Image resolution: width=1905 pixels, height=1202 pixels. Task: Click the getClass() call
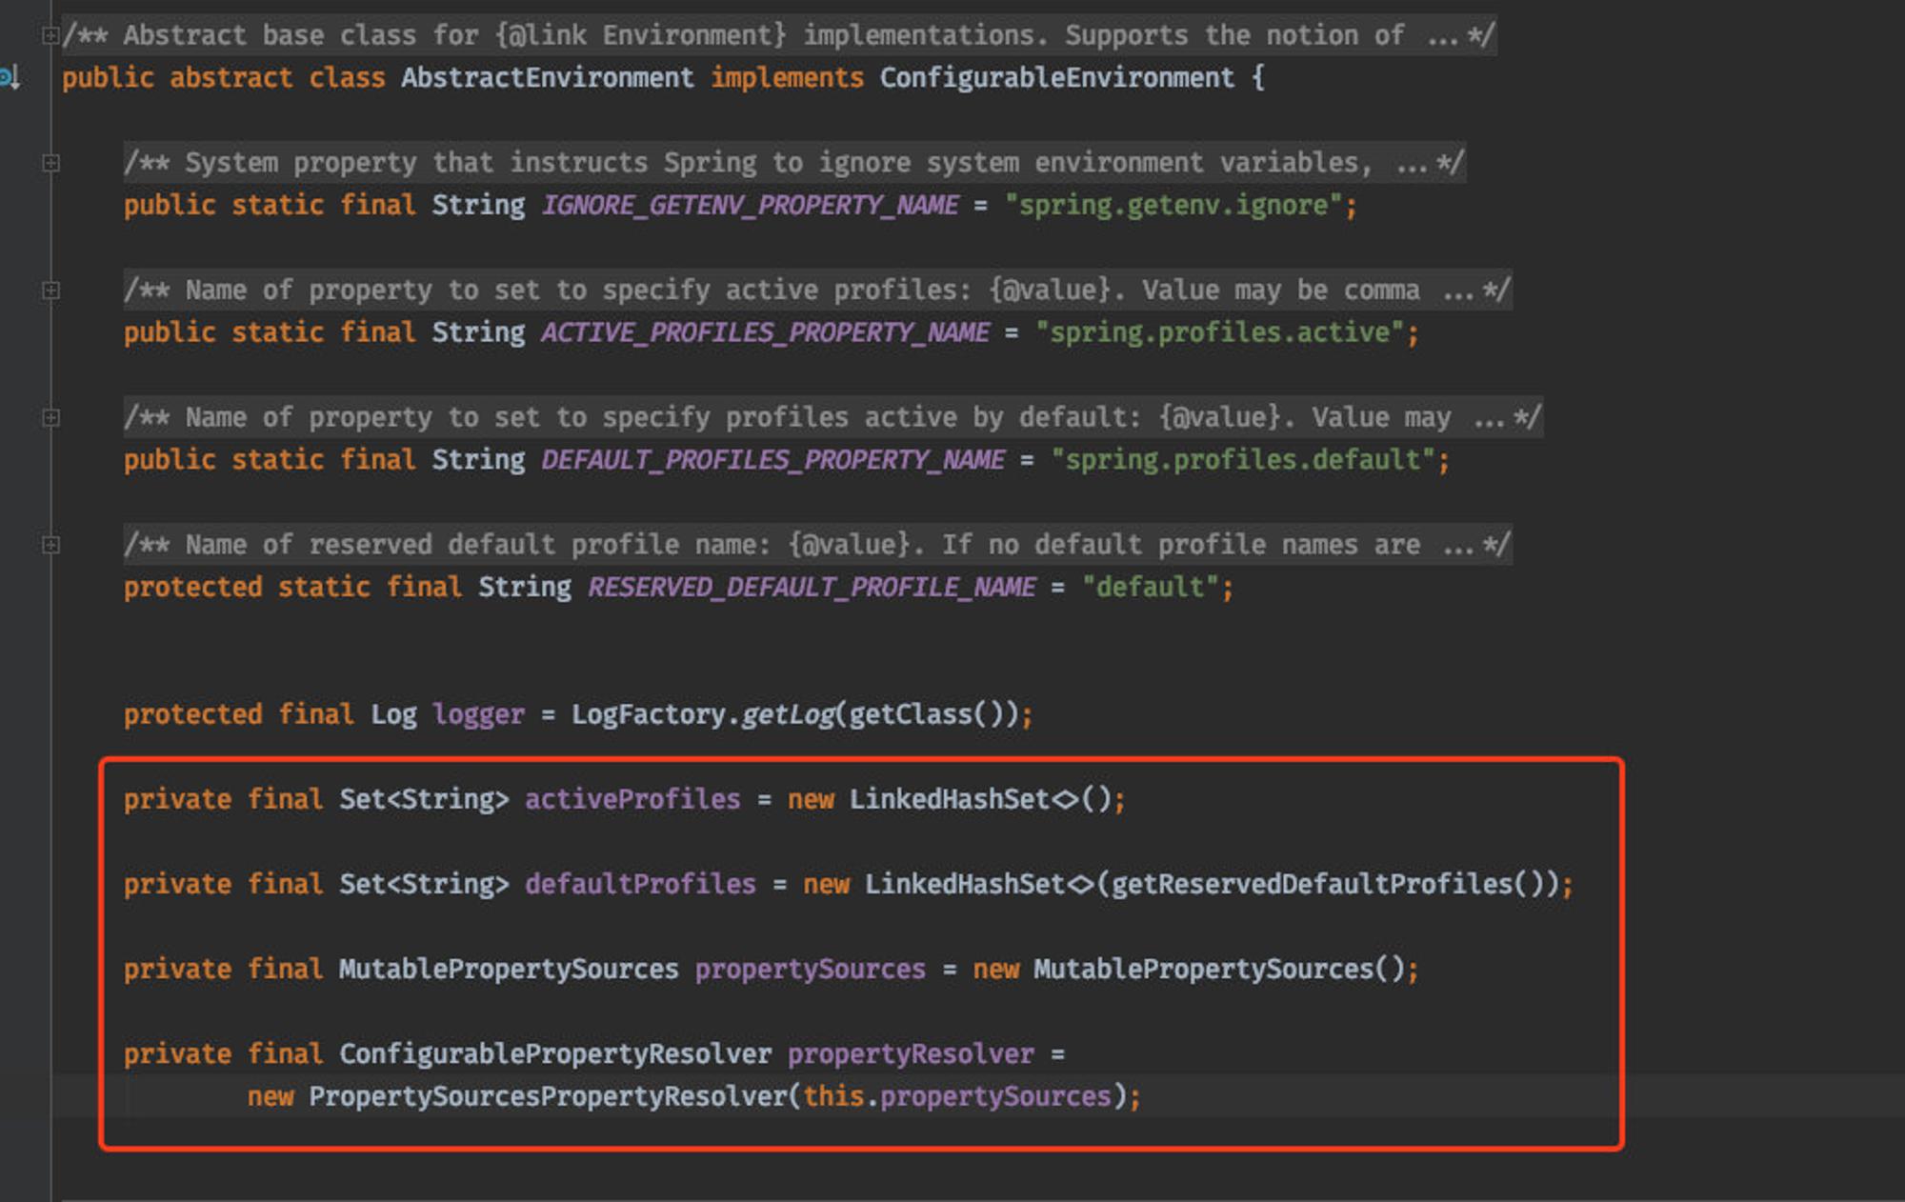926,714
